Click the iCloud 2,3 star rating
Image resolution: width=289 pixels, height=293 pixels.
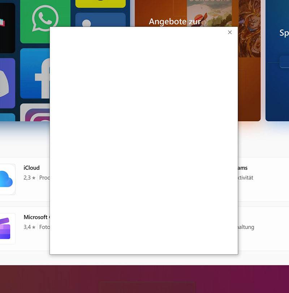point(29,178)
